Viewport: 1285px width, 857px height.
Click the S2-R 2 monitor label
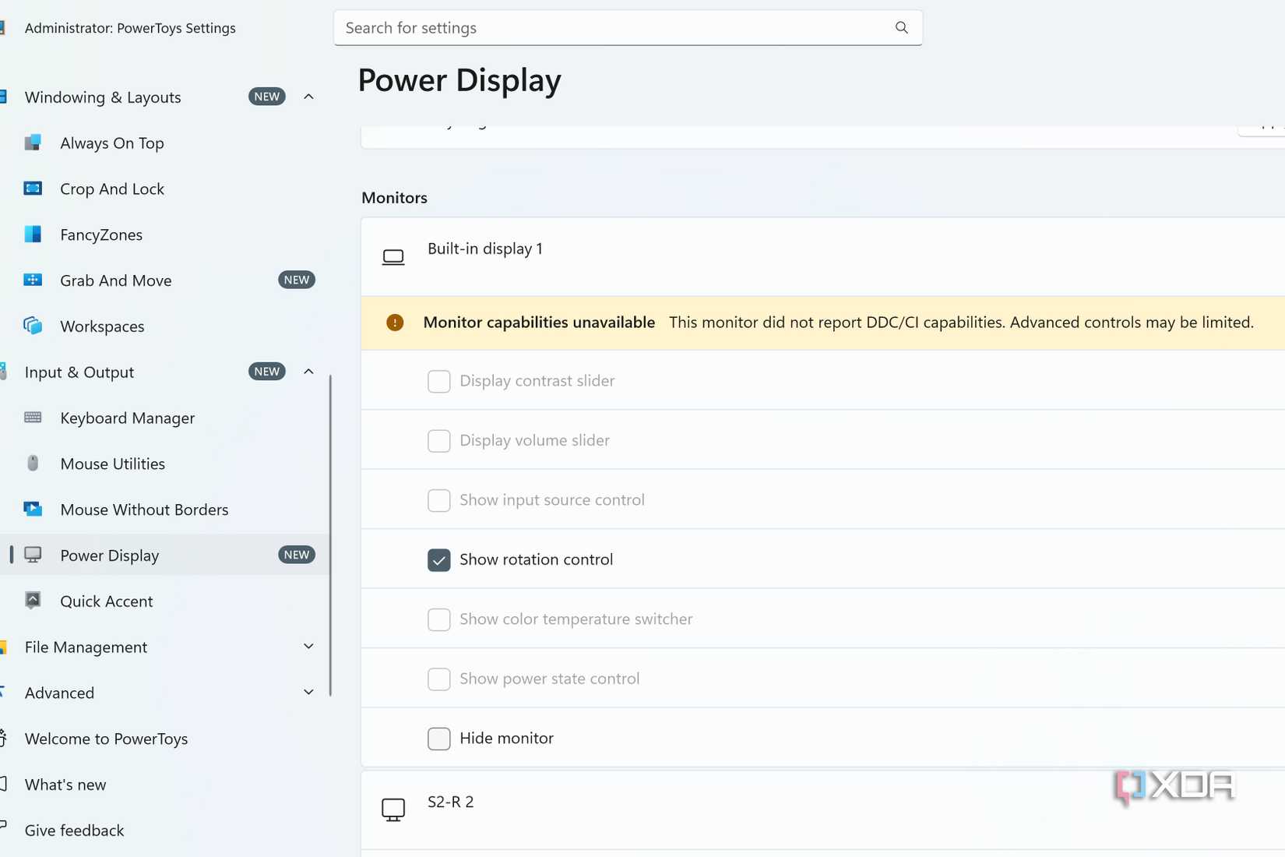pyautogui.click(x=451, y=802)
